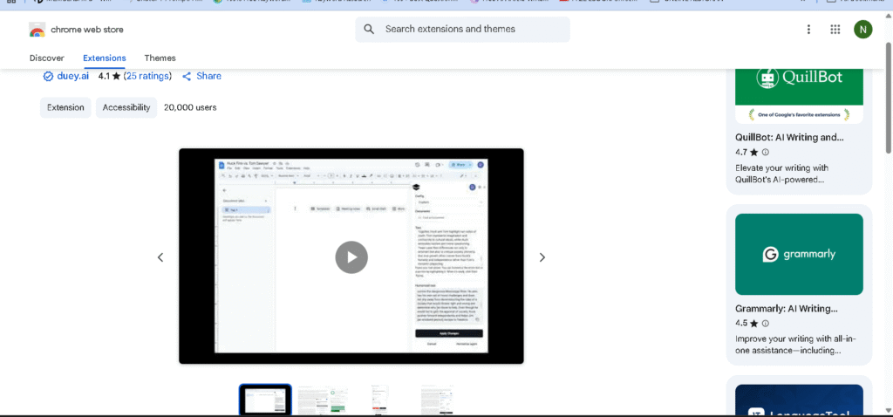Open the N account avatar
The width and height of the screenshot is (893, 417).
click(x=862, y=30)
